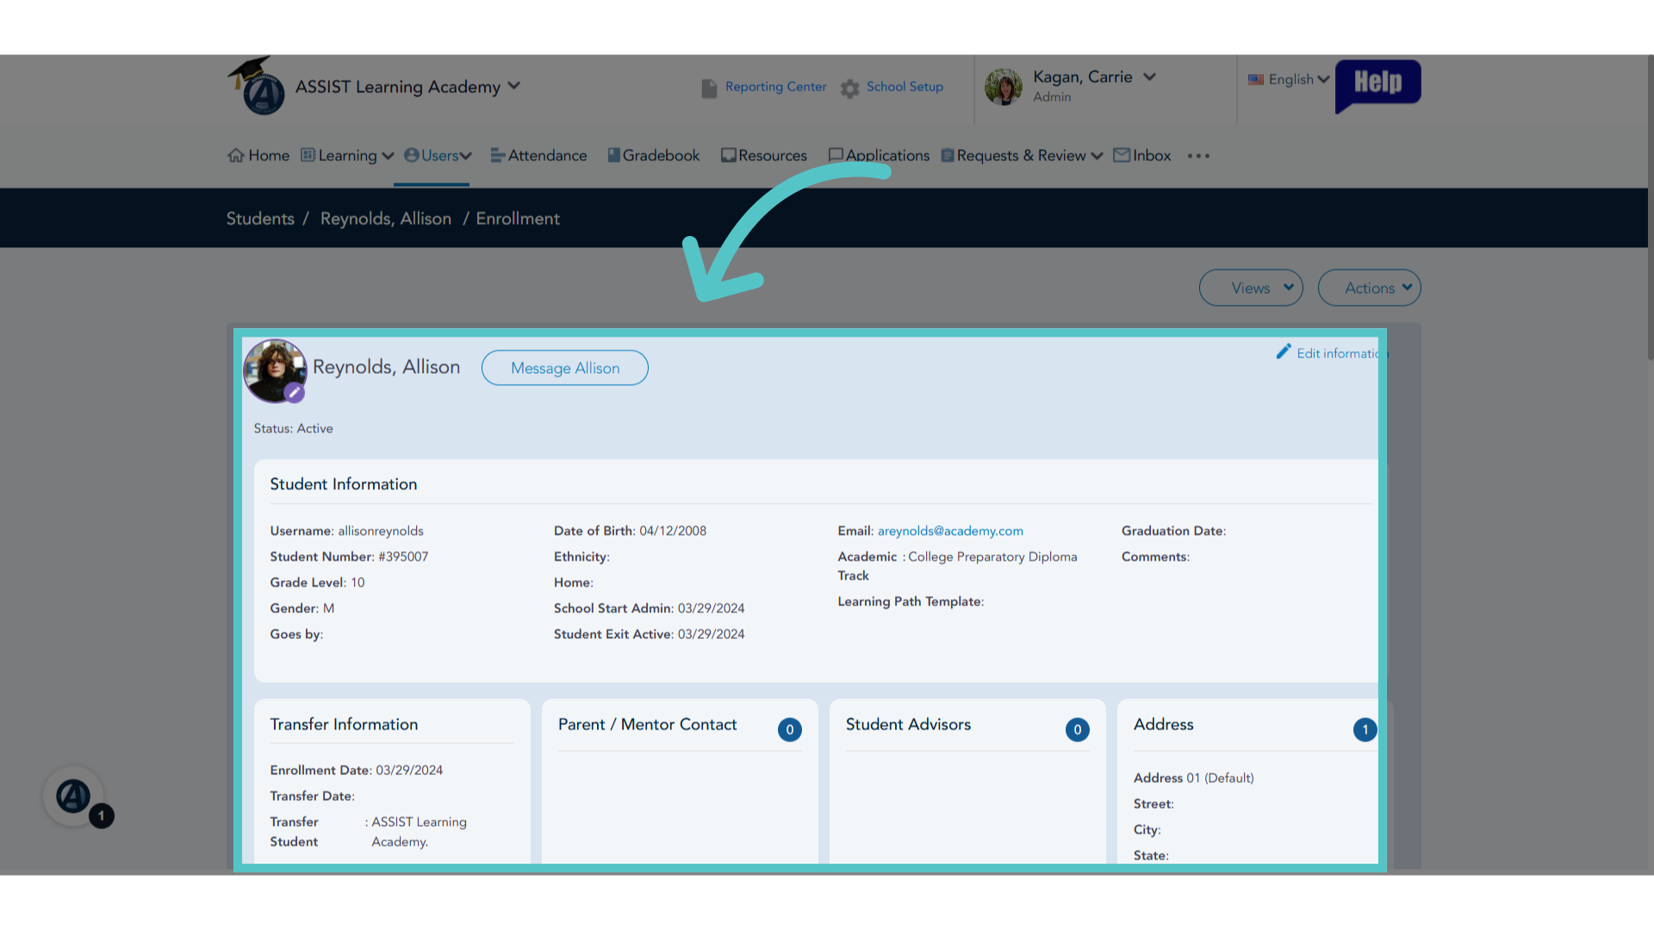Click the Applications icon in navigation
This screenshot has width=1654, height=930.
coord(835,155)
